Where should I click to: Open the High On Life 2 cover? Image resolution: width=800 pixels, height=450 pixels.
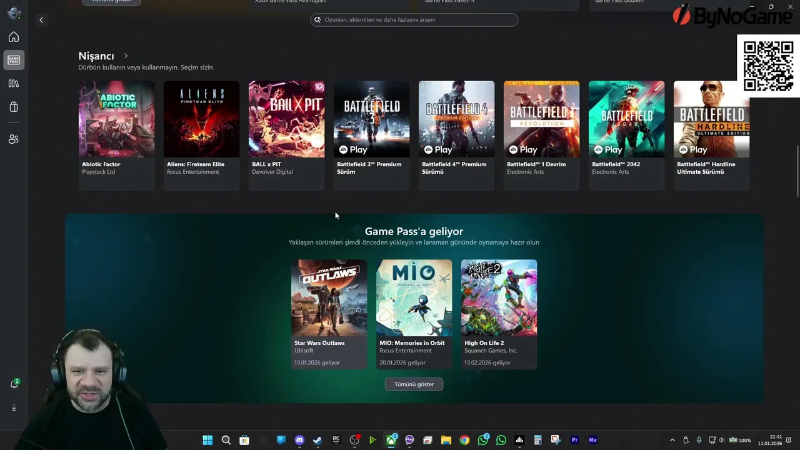click(499, 298)
